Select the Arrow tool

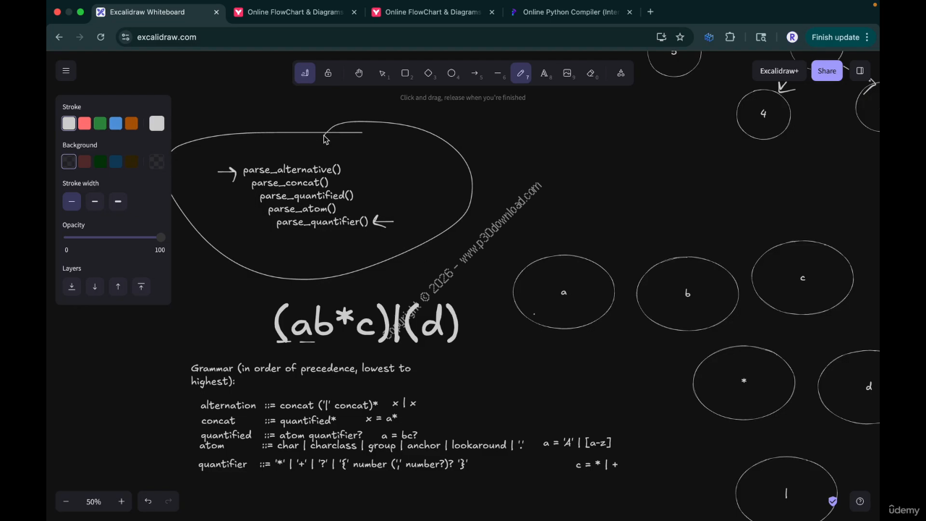tap(475, 73)
